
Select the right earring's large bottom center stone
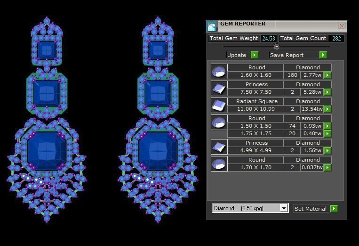point(158,151)
